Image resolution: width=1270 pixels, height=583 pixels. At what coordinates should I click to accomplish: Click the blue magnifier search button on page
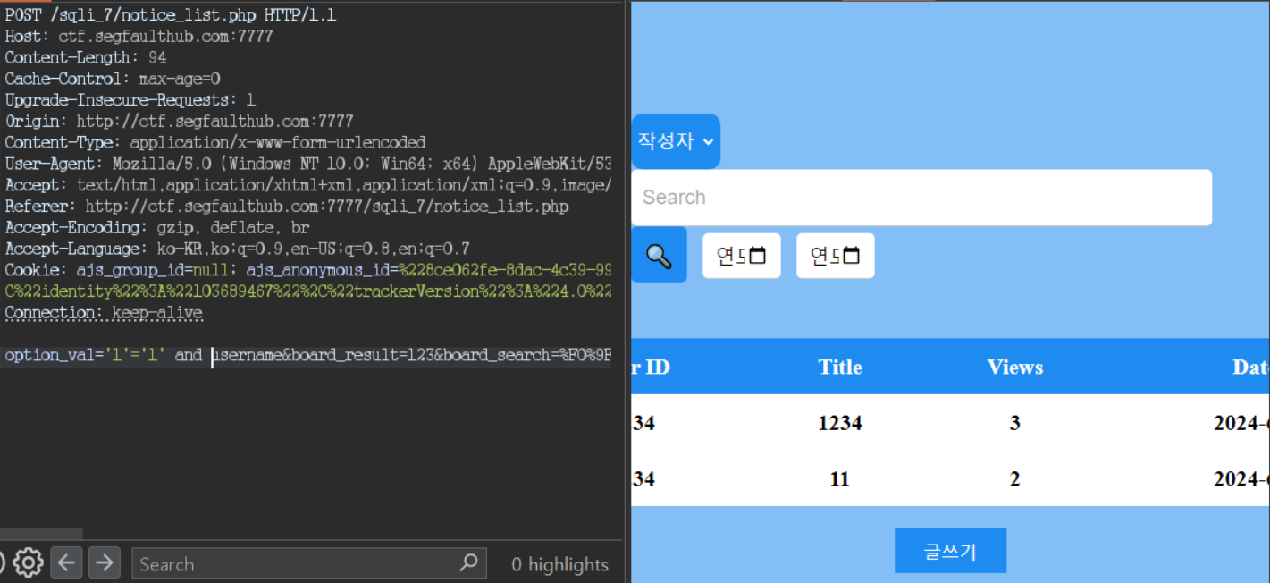tap(660, 255)
